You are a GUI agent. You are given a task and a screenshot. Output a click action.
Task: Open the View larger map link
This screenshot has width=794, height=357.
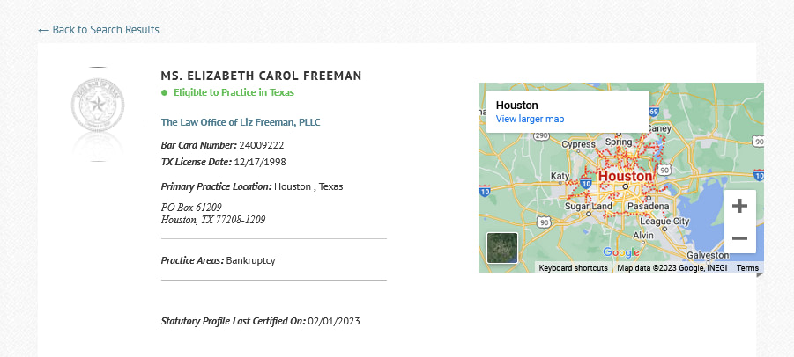click(530, 120)
